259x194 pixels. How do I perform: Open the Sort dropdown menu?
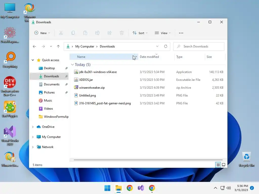point(140,33)
